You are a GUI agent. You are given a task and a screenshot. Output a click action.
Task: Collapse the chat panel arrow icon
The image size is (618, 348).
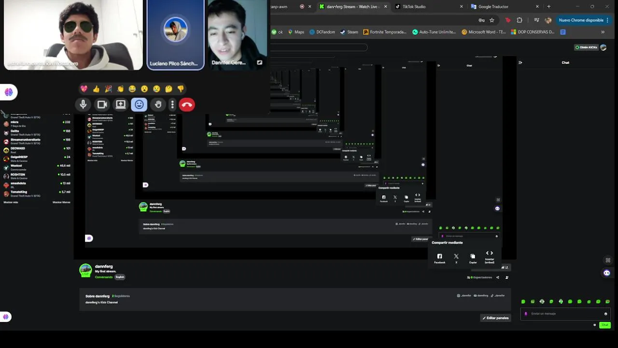[520, 62]
